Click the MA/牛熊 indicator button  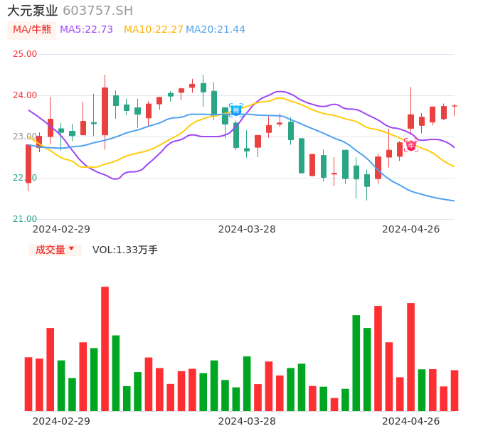[x=32, y=29]
